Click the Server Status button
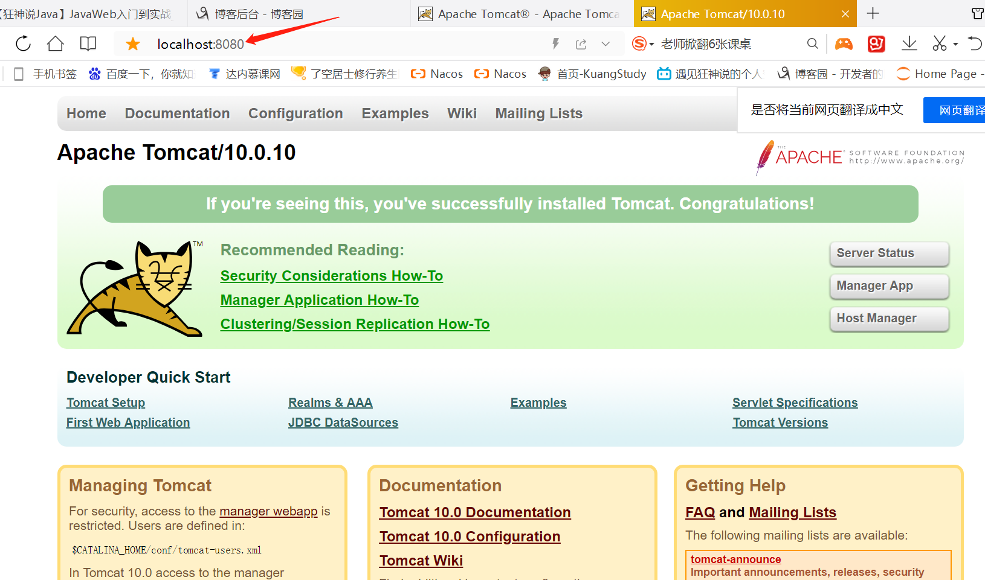985x580 pixels. tap(889, 253)
